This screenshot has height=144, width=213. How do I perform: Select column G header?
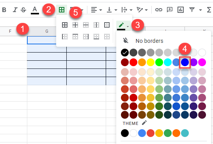click(x=47, y=31)
